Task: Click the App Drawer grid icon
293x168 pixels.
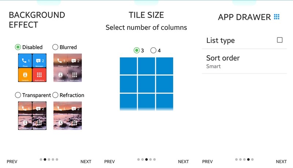Action: [277, 17]
